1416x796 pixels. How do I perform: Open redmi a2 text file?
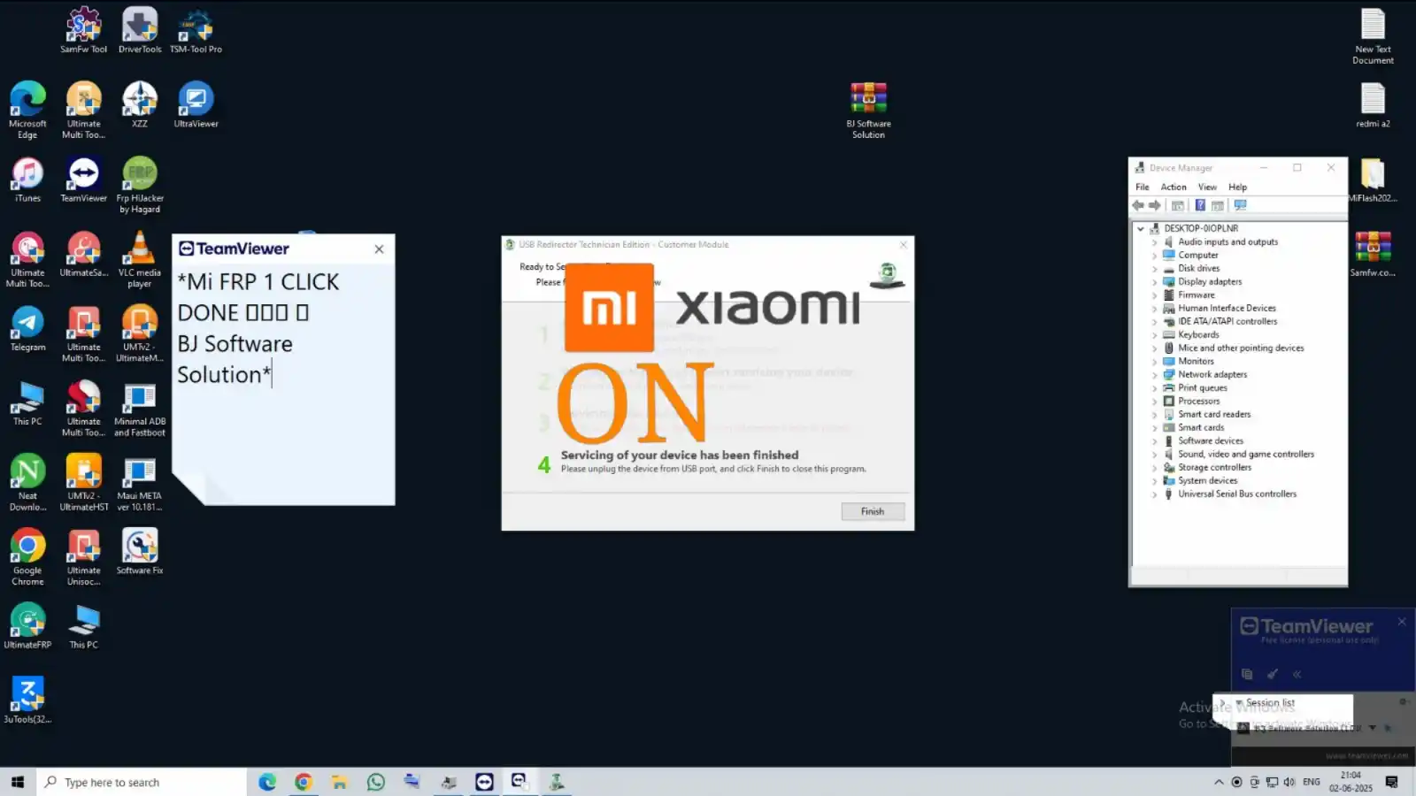[1373, 104]
